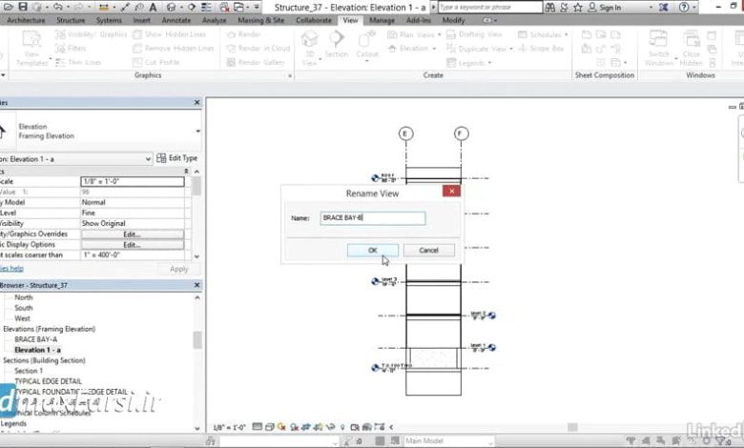This screenshot has width=744, height=448.
Task: Open the Elevation Framing Elevation type selector
Action: click(197, 131)
